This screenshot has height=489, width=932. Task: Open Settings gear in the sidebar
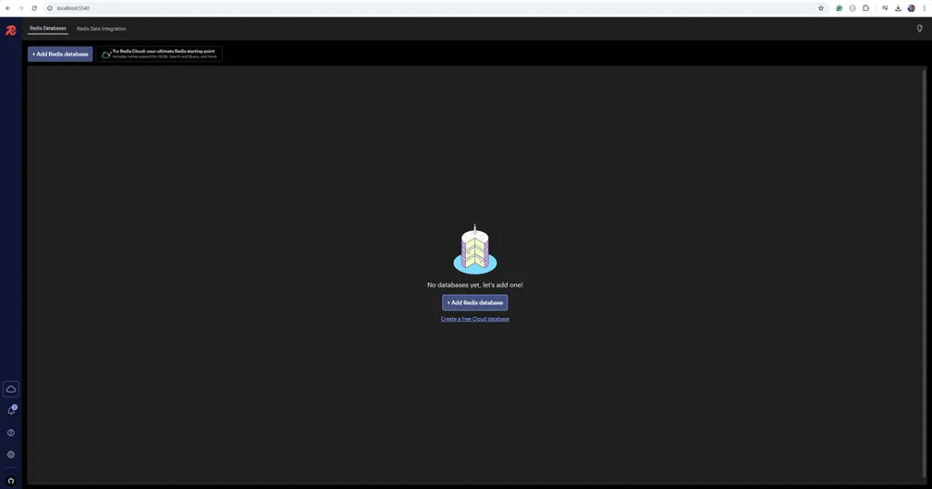click(x=11, y=454)
